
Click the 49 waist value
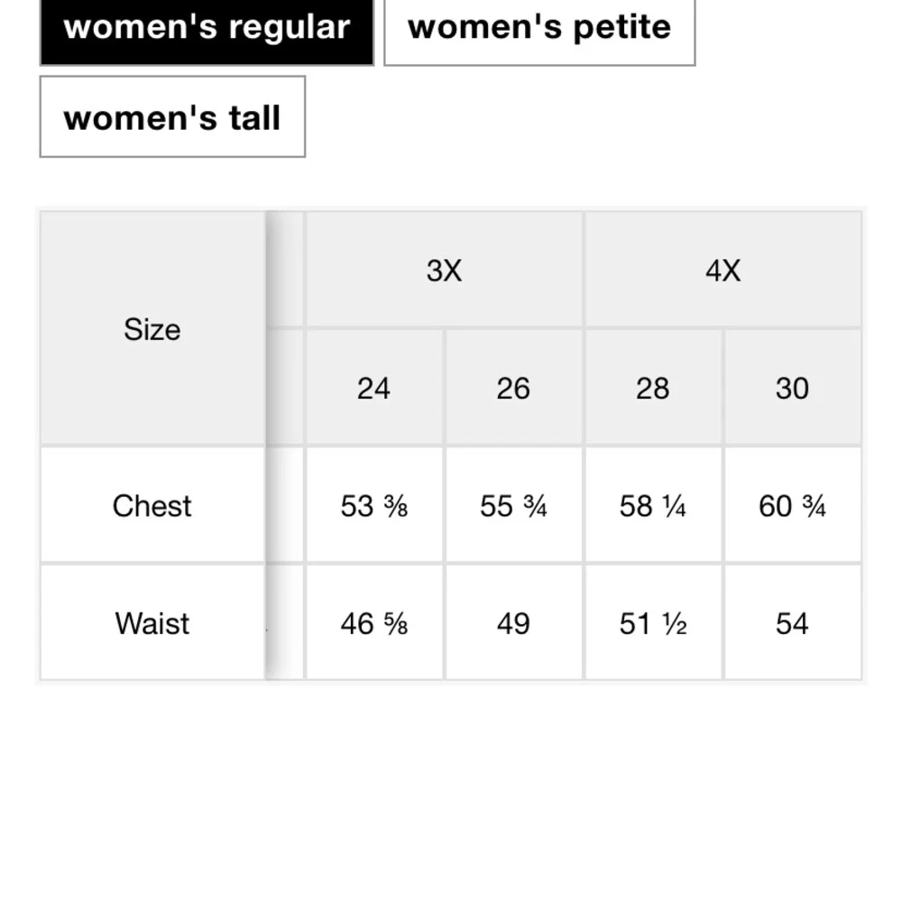pos(513,623)
